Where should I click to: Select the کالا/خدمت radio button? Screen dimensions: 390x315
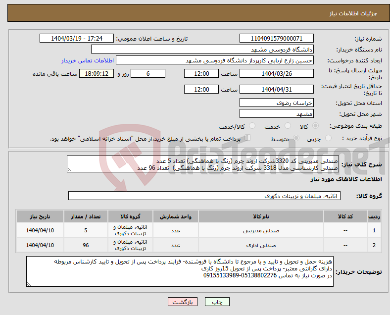[252, 126]
